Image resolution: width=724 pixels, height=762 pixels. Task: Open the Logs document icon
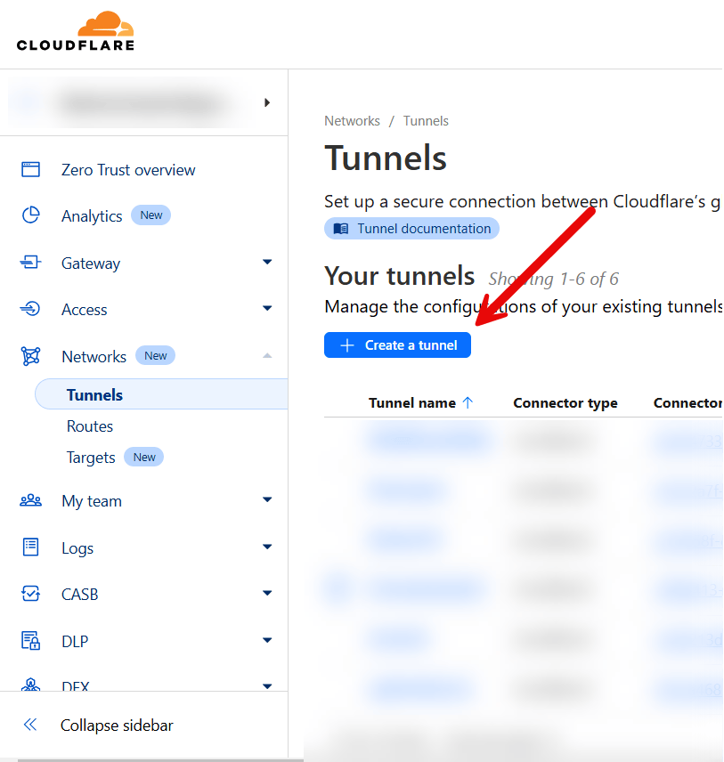[31, 547]
